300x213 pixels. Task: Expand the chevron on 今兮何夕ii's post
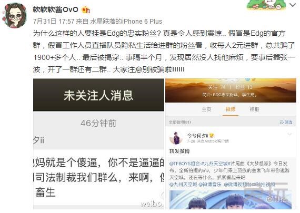point(289,134)
